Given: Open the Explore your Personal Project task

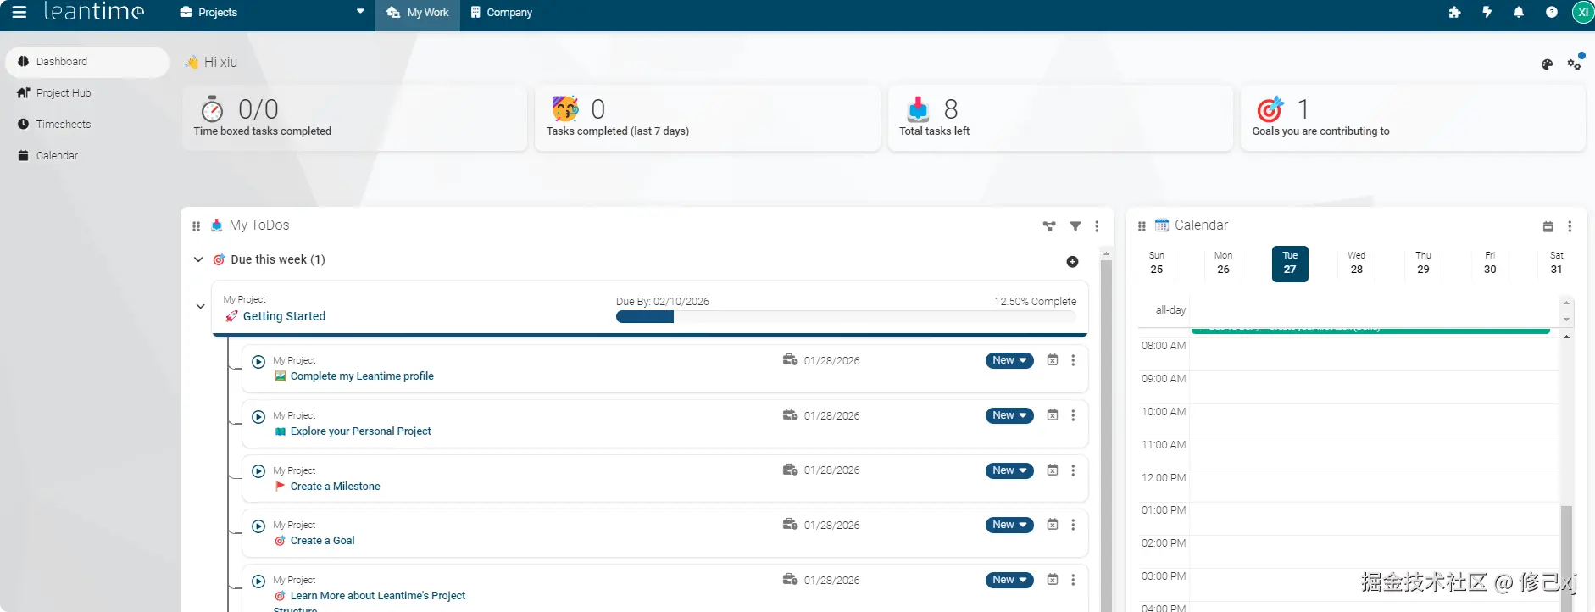Looking at the screenshot, I should [x=360, y=431].
